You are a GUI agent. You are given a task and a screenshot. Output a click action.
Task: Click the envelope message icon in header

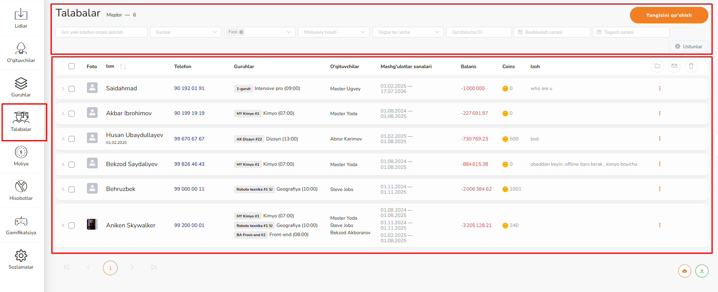(674, 66)
